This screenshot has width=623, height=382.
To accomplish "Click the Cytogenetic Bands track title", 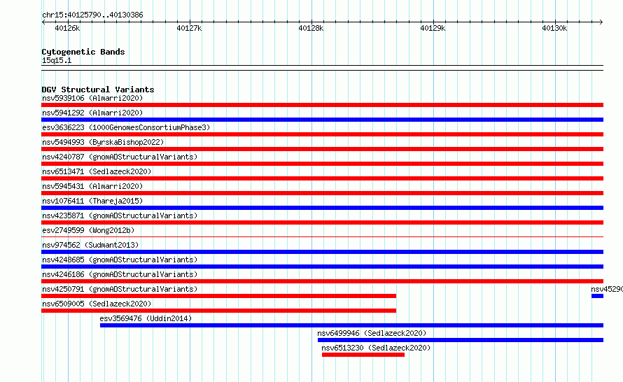I will (x=83, y=52).
